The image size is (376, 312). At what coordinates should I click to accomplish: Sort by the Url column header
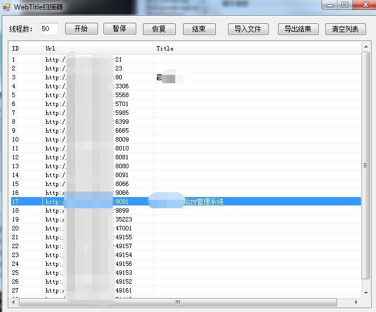(97, 48)
